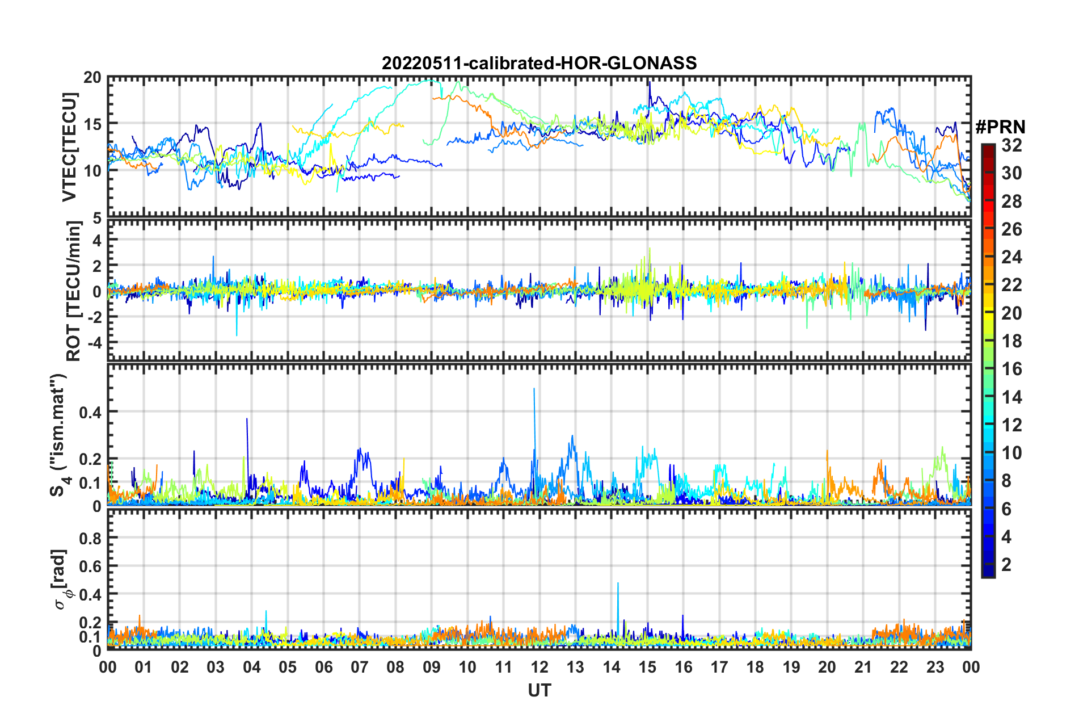Click ROT axis tick label -4
Image resolution: width=1079 pixels, height=722 pixels.
(95, 343)
